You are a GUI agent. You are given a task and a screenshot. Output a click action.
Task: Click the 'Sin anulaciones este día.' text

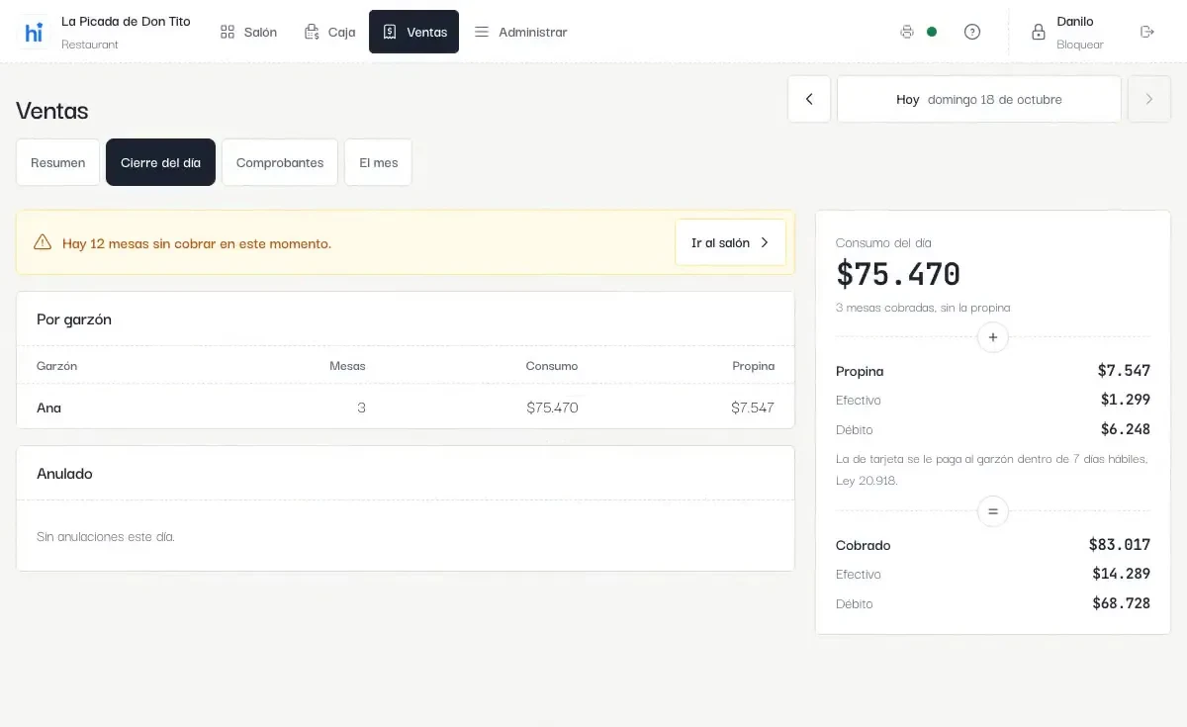106,536
